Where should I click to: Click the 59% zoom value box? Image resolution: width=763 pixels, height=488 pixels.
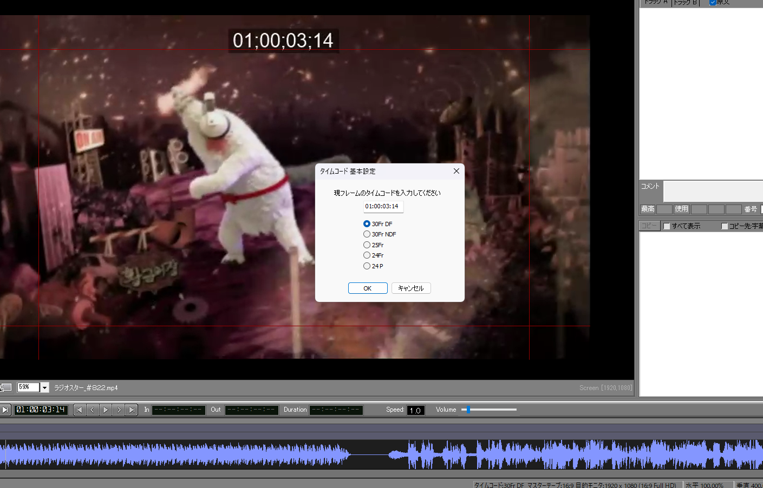28,387
